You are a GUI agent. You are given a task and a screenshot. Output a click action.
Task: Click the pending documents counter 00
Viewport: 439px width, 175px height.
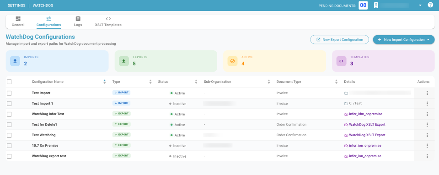click(x=363, y=5)
